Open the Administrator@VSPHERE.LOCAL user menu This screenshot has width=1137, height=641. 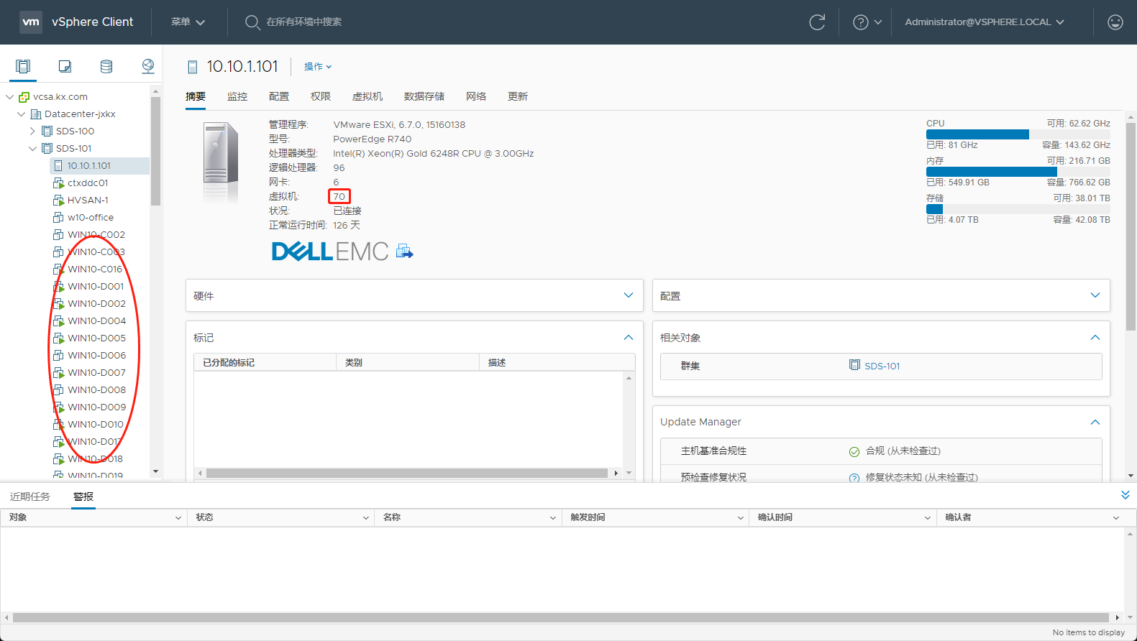984,22
